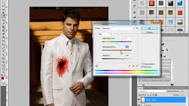This screenshot has height=106, width=189.
Task: Select the Eraser tool
Action: click(3, 34)
